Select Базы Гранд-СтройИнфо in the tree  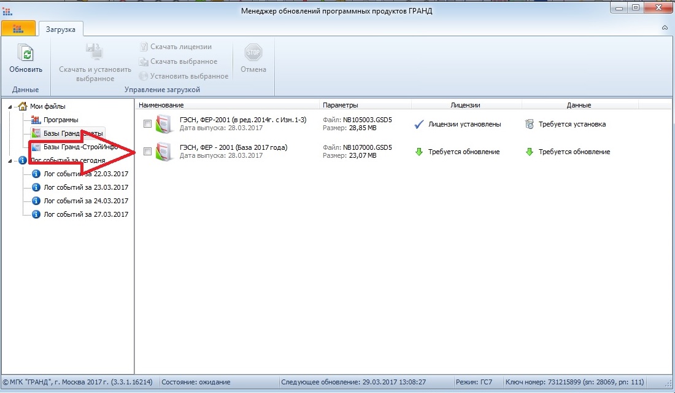point(80,147)
